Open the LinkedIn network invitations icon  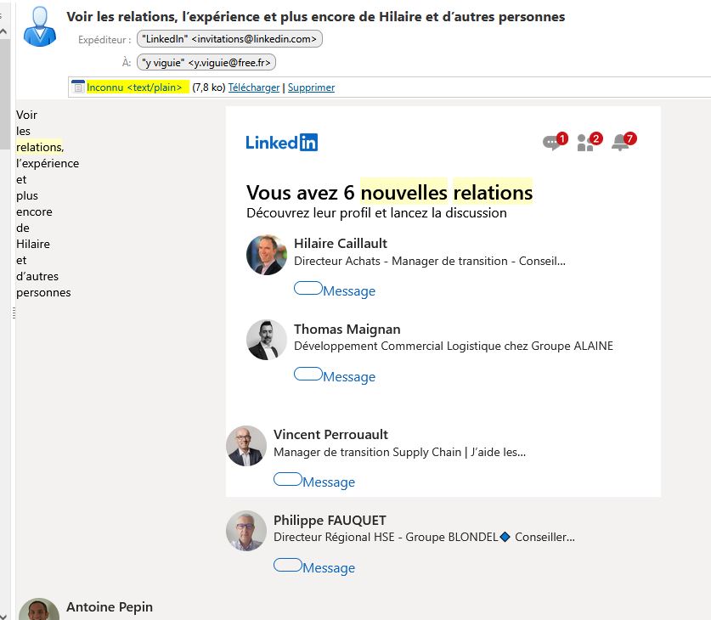coord(587,143)
